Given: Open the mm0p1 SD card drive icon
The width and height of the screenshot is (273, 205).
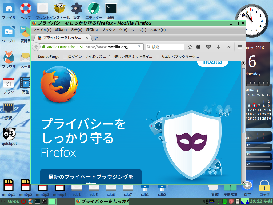Looking at the screenshot, I should [x=9, y=185].
